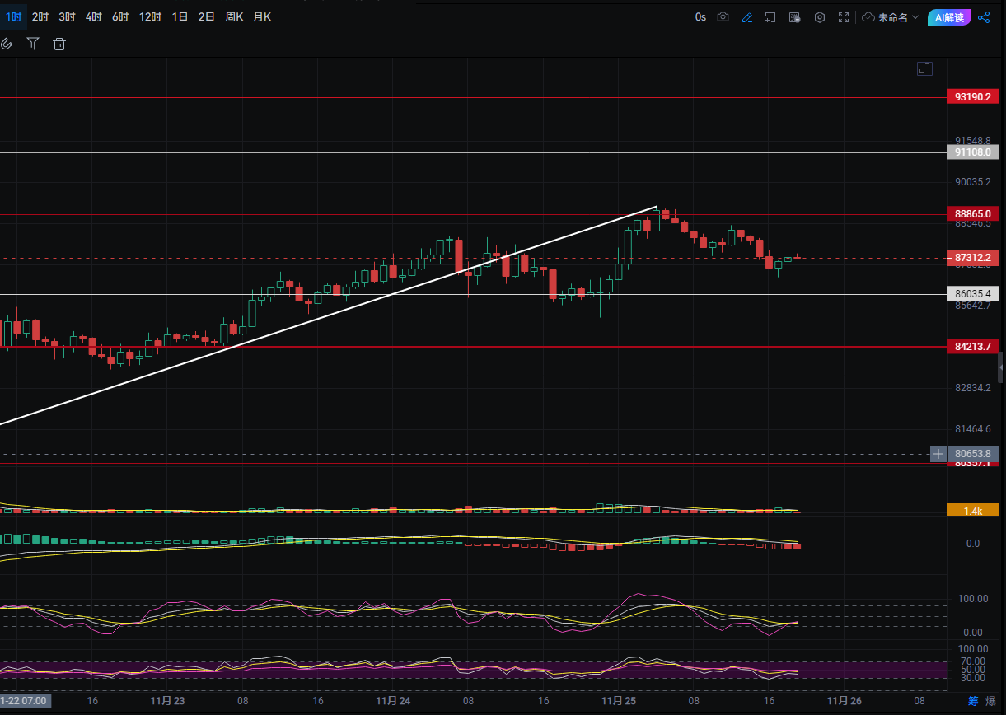Click the 0s countdown timer
1006x715 pixels.
pos(700,16)
